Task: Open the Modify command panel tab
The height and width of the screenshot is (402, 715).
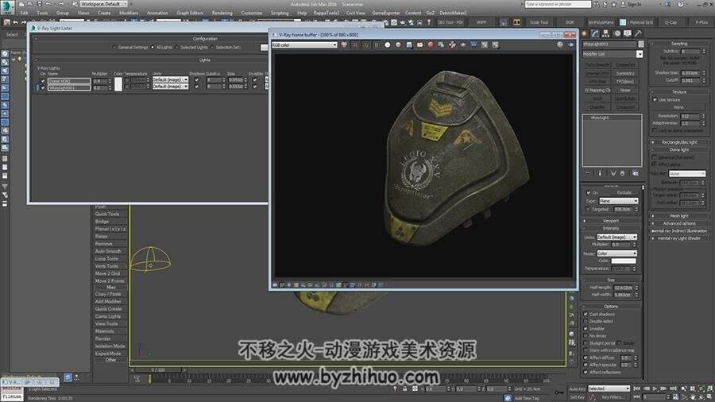Action: tap(594, 33)
